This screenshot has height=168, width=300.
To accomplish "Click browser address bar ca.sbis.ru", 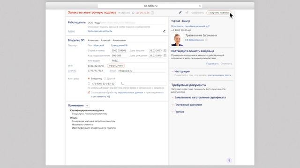I will tap(150, 6).
